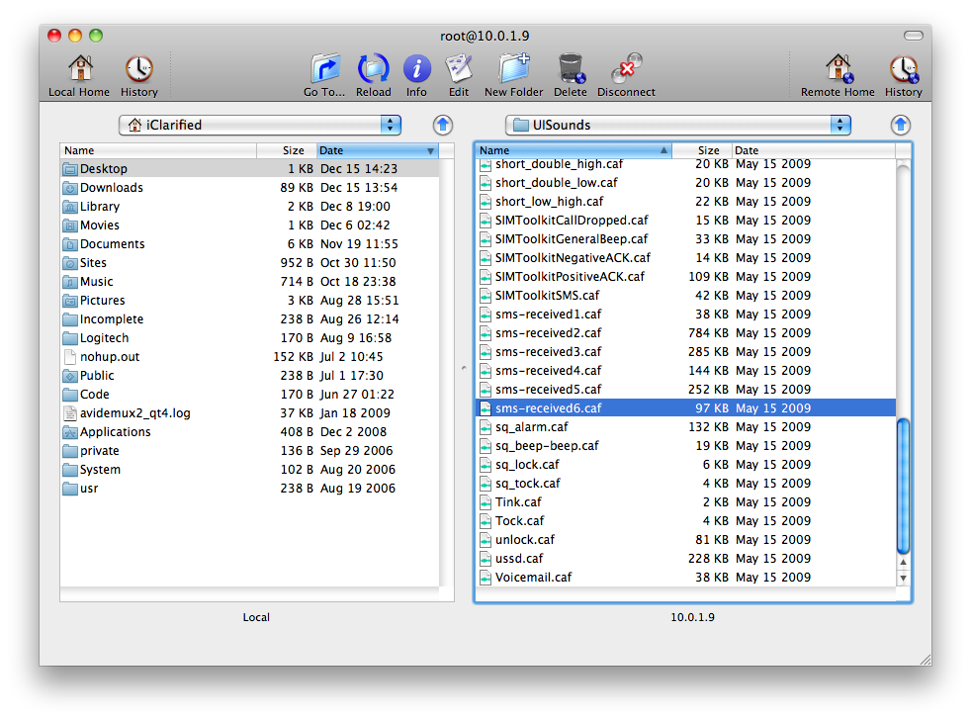
Task: Delete the selected file
Action: [x=570, y=69]
